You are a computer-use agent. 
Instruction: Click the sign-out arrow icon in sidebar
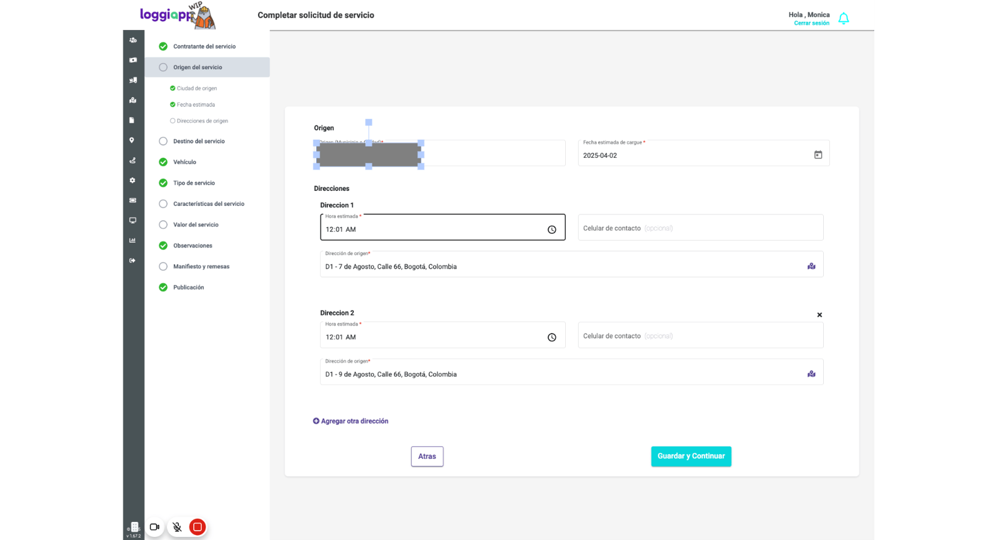pyautogui.click(x=132, y=261)
